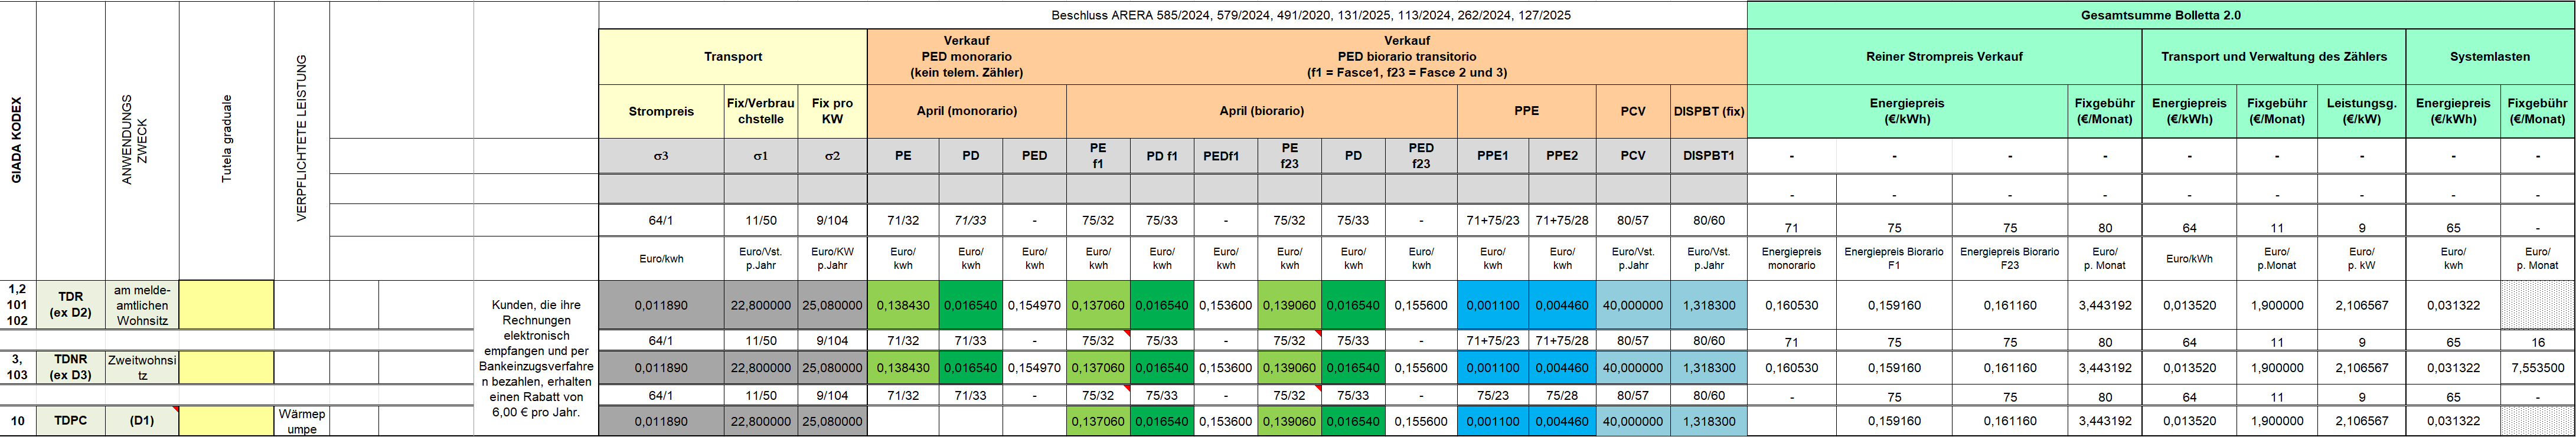Click the Gesamtsumme Bolletta 2.0 header
Image resolution: width=2576 pixels, height=437 pixels.
[2160, 15]
